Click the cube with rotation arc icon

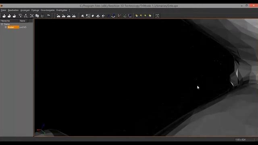pos(98,16)
